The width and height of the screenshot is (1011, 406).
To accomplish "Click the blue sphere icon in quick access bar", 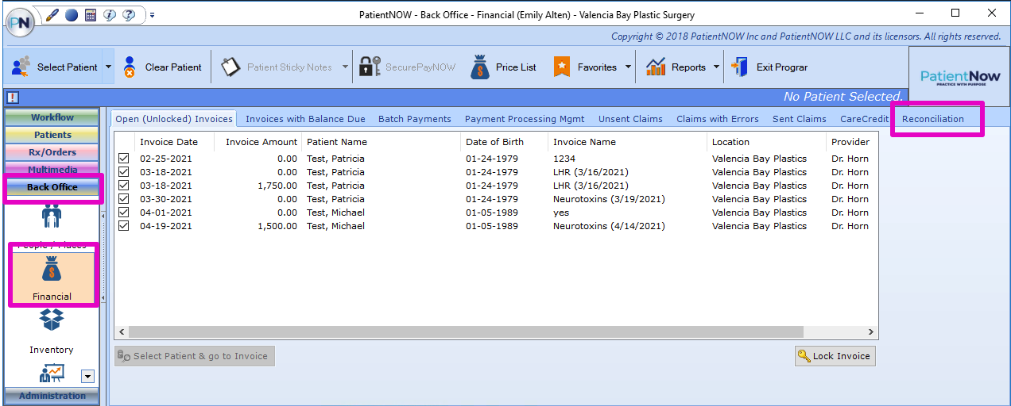I will [72, 14].
